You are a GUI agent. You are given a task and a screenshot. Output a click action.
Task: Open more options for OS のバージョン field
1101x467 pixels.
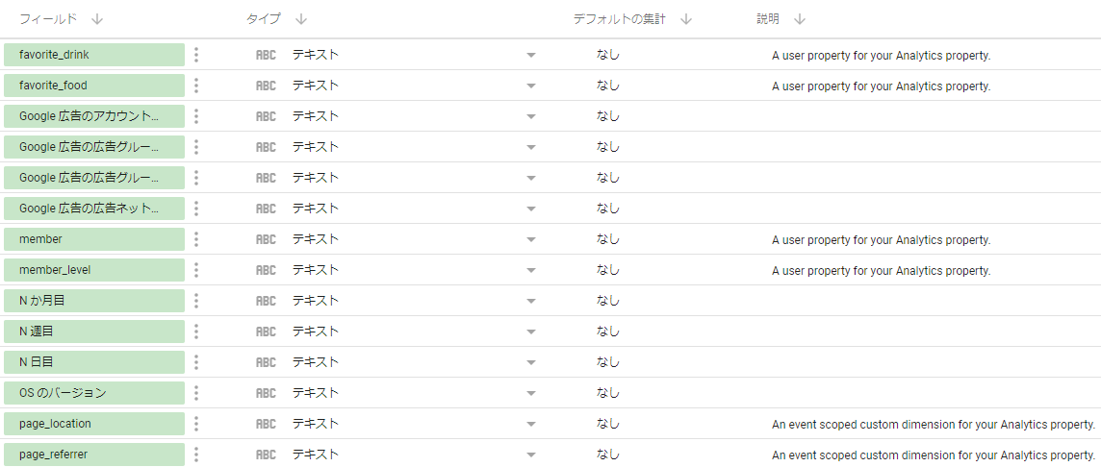[x=196, y=393]
